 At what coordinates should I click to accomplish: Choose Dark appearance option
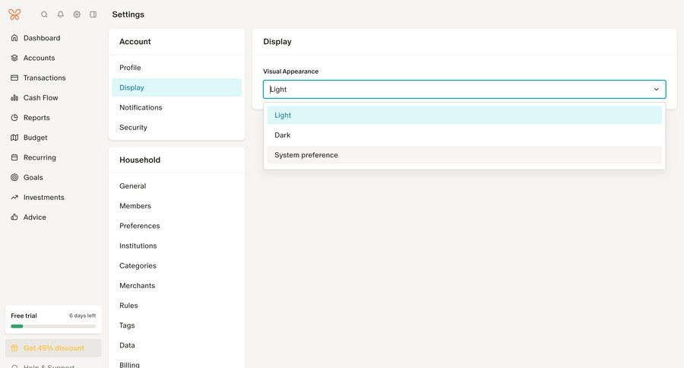click(464, 135)
